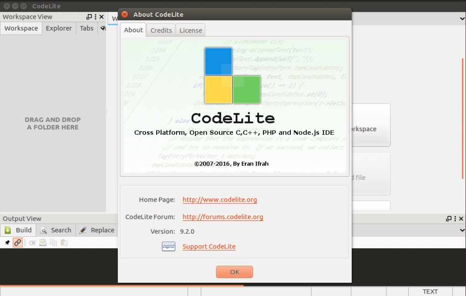Expand the editor tab list dropdown arrow
Screen dimensions: 466x296
coord(462,19)
